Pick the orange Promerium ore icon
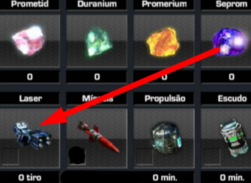 click(x=163, y=42)
